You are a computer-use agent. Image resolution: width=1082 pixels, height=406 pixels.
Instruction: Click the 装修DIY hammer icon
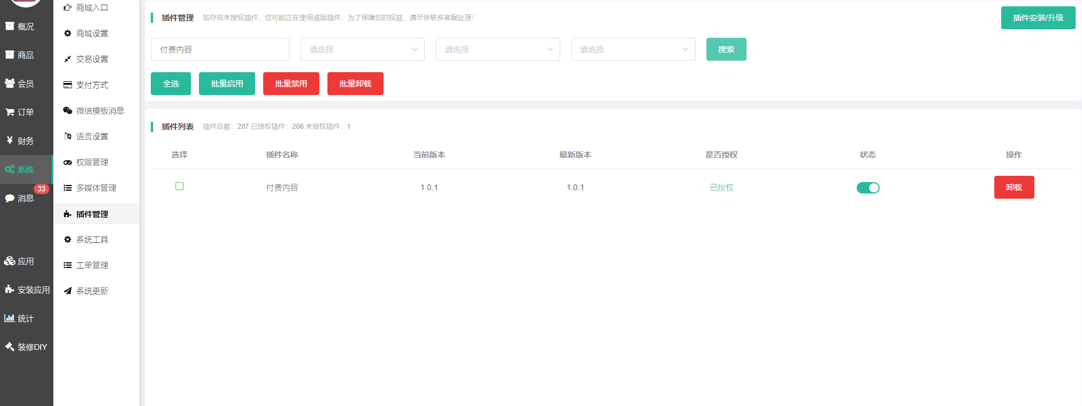pos(10,346)
